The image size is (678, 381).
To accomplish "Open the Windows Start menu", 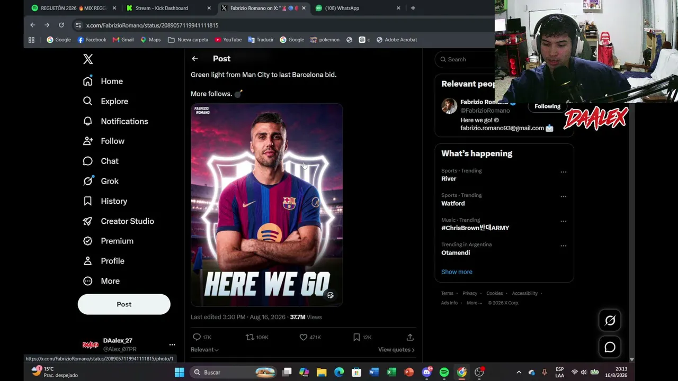I will pyautogui.click(x=180, y=373).
